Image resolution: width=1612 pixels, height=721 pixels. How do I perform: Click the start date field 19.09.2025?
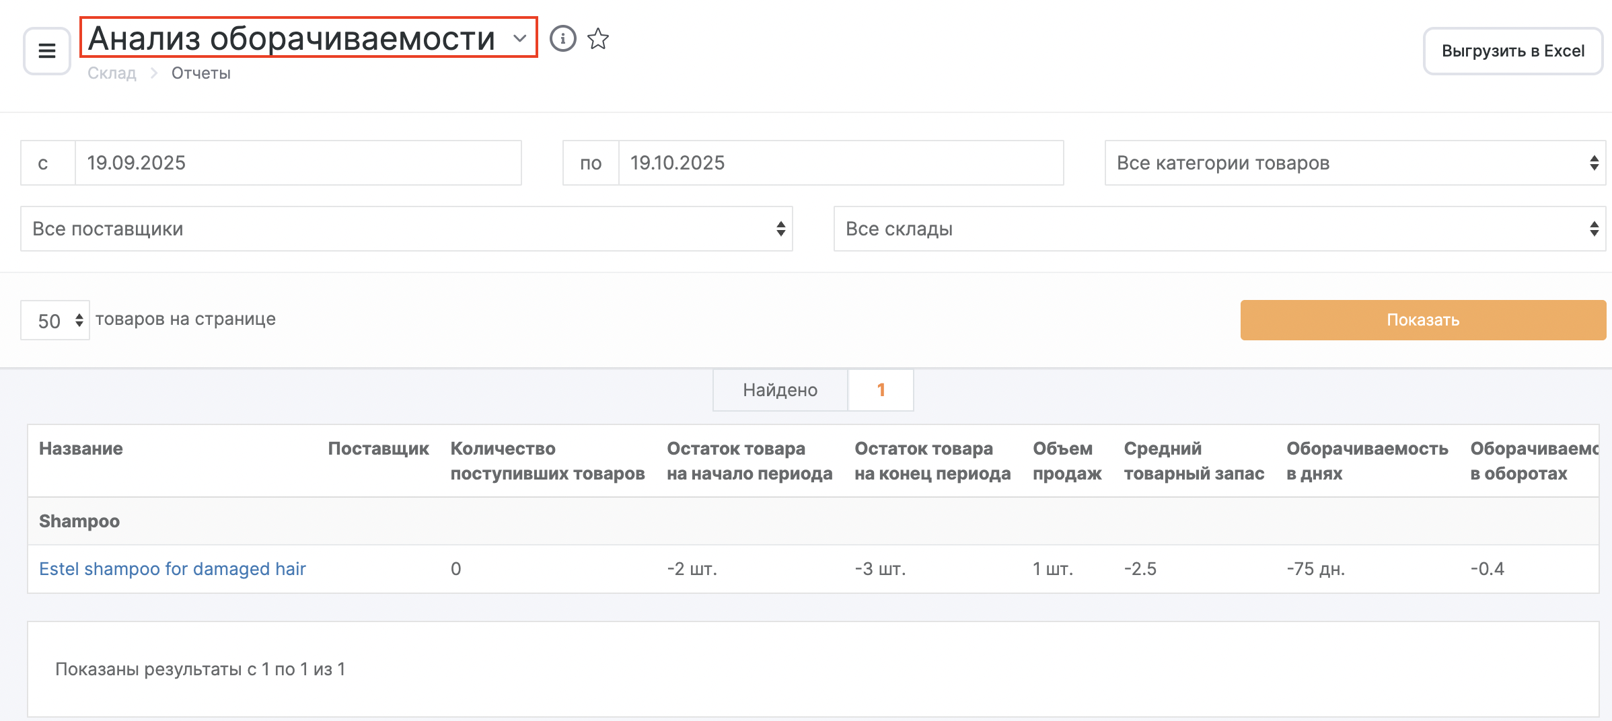(297, 163)
